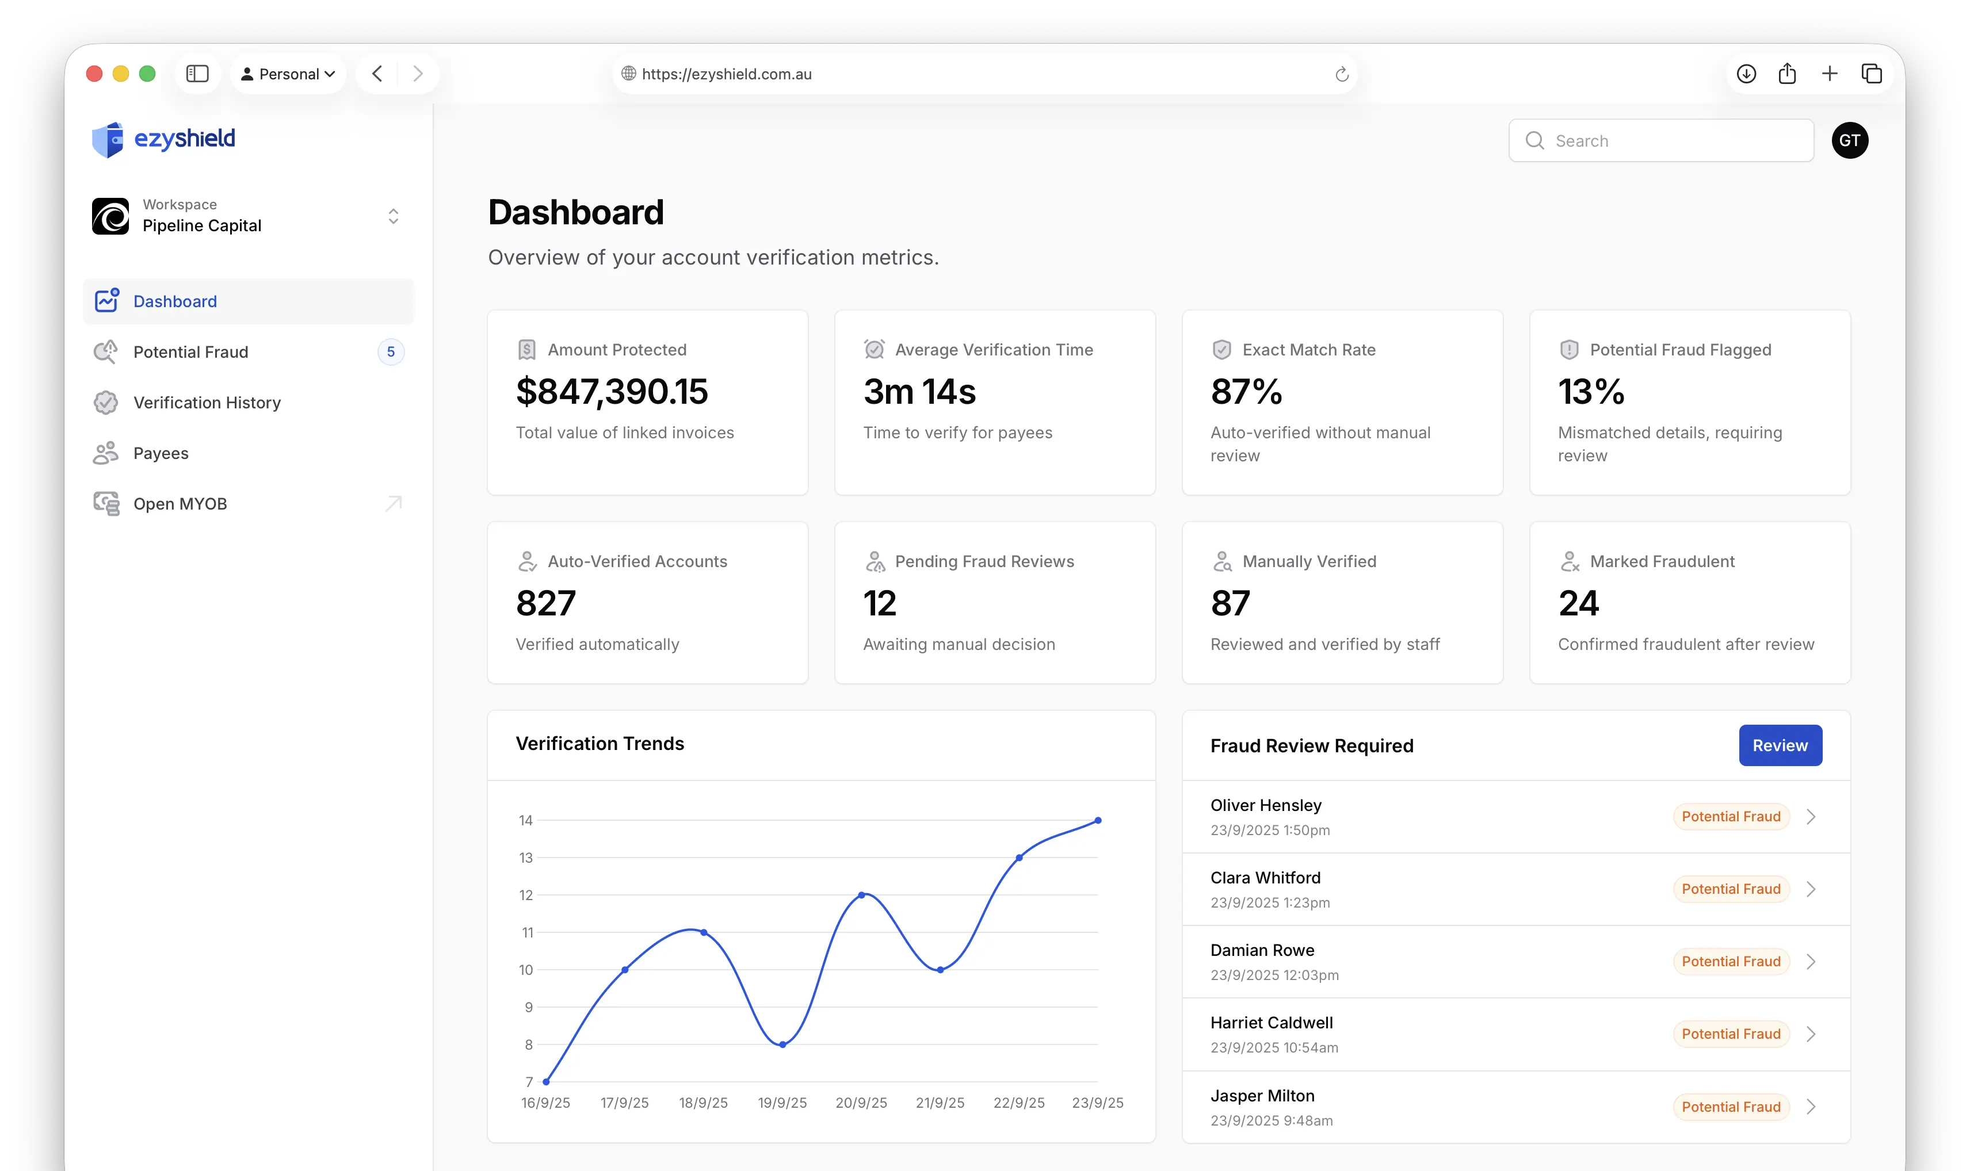The image size is (1970, 1171).
Task: Click the ezyshield logo icon
Action: coord(108,140)
